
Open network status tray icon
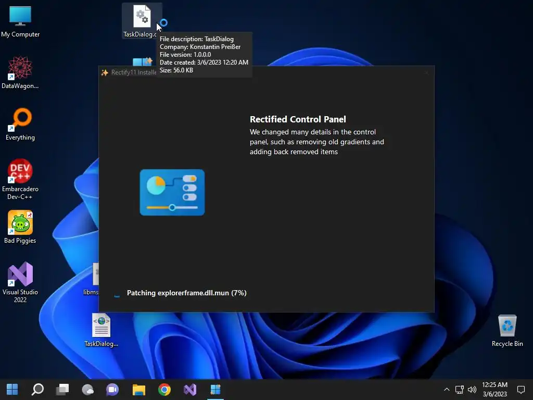pyautogui.click(x=460, y=390)
